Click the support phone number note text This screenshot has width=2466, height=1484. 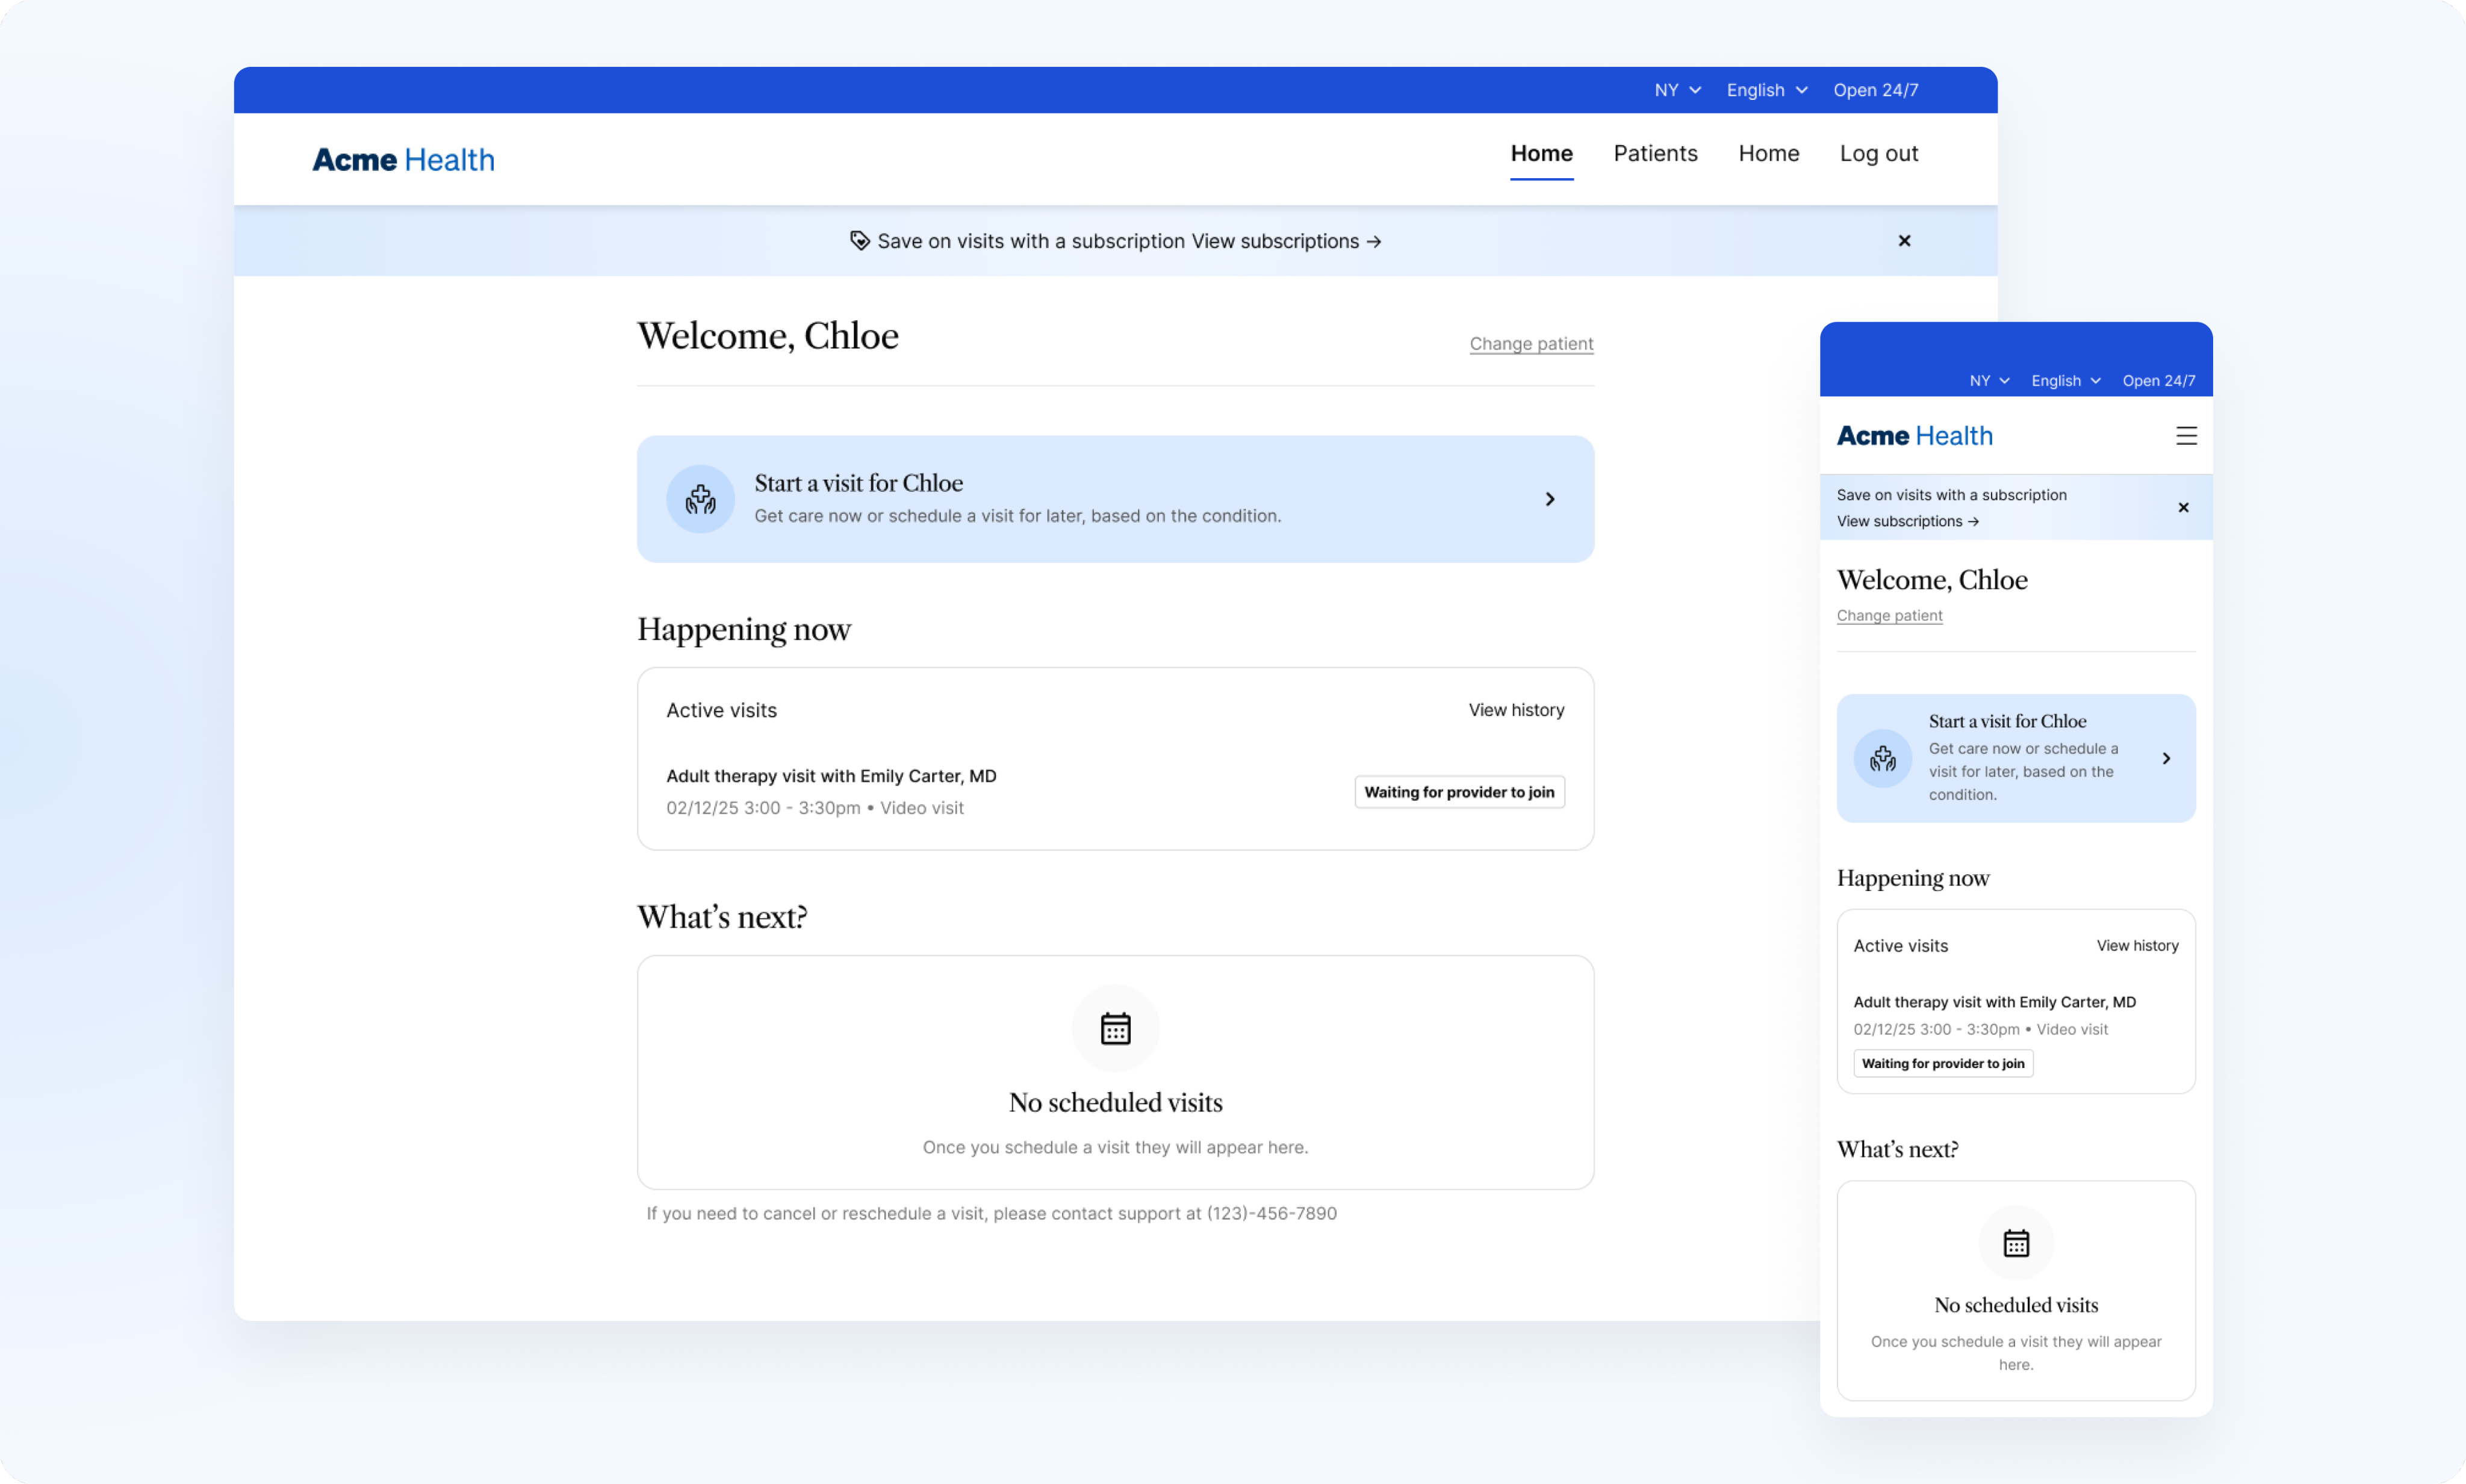pos(991,1213)
